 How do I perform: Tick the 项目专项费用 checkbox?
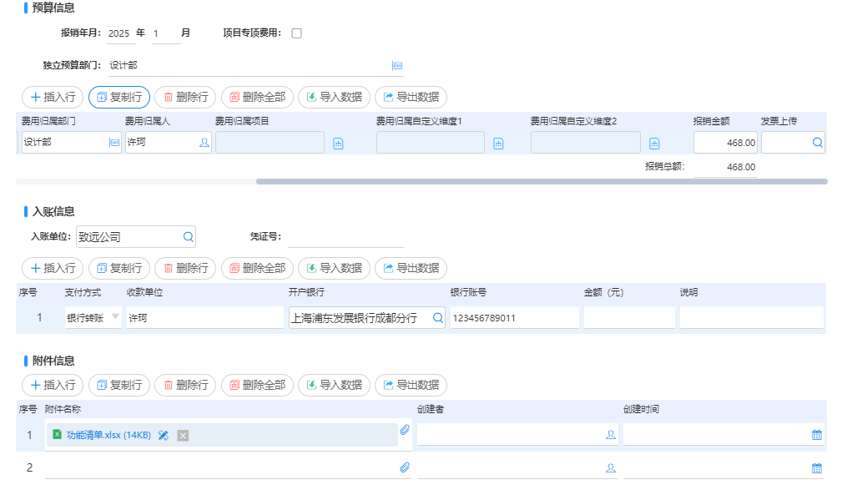[x=297, y=33]
